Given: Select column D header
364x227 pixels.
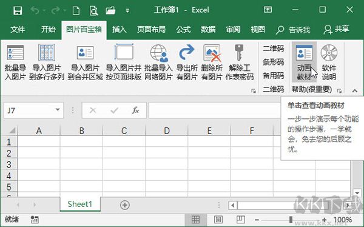Looking at the screenshot, I should coord(166,130).
